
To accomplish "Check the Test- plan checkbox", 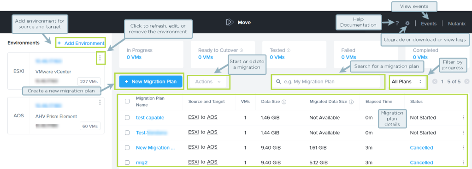I will click(127, 133).
